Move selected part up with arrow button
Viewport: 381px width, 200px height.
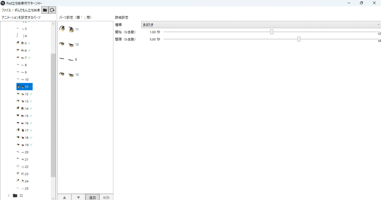click(x=64, y=197)
